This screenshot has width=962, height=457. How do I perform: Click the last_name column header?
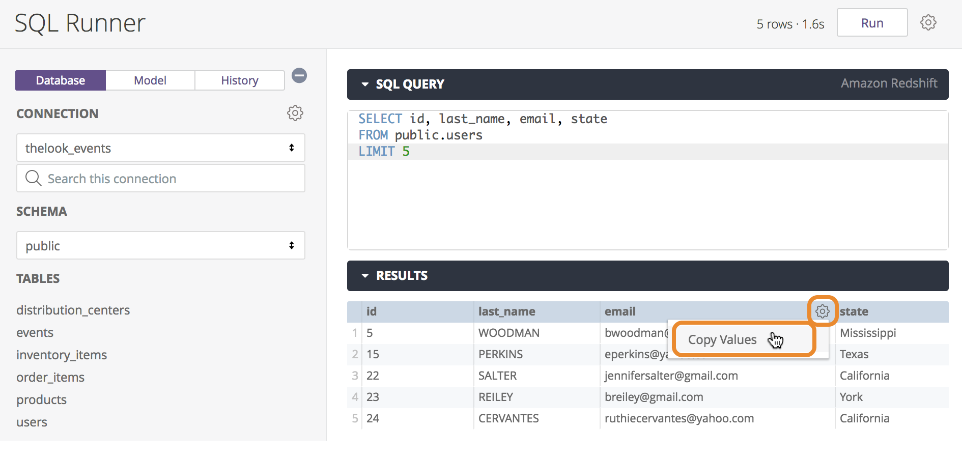click(506, 311)
